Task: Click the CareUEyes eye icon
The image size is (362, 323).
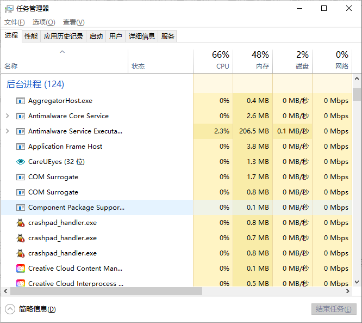Action: [x=21, y=162]
